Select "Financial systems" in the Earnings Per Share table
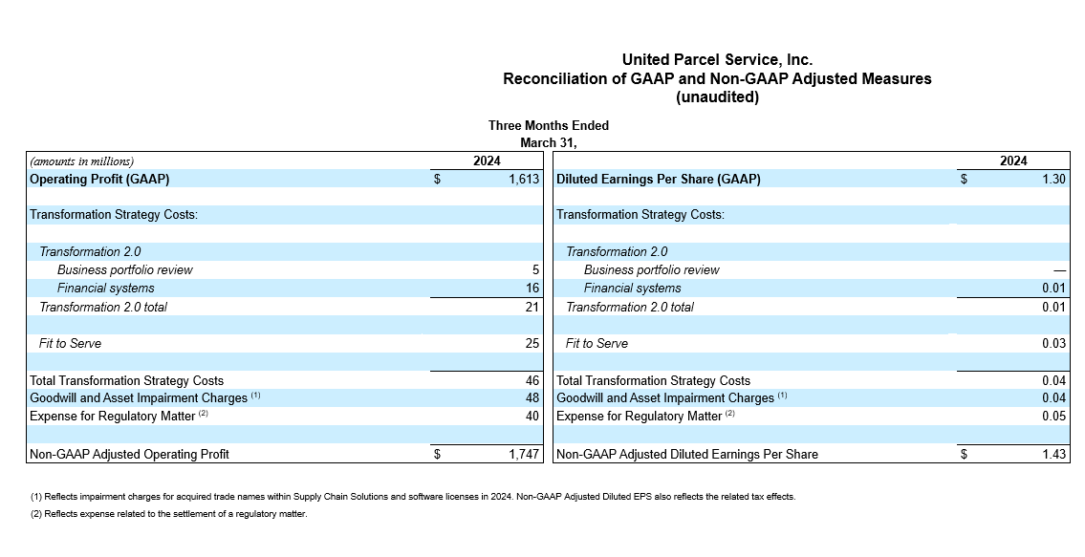This screenshot has height=557, width=1085. (632, 288)
